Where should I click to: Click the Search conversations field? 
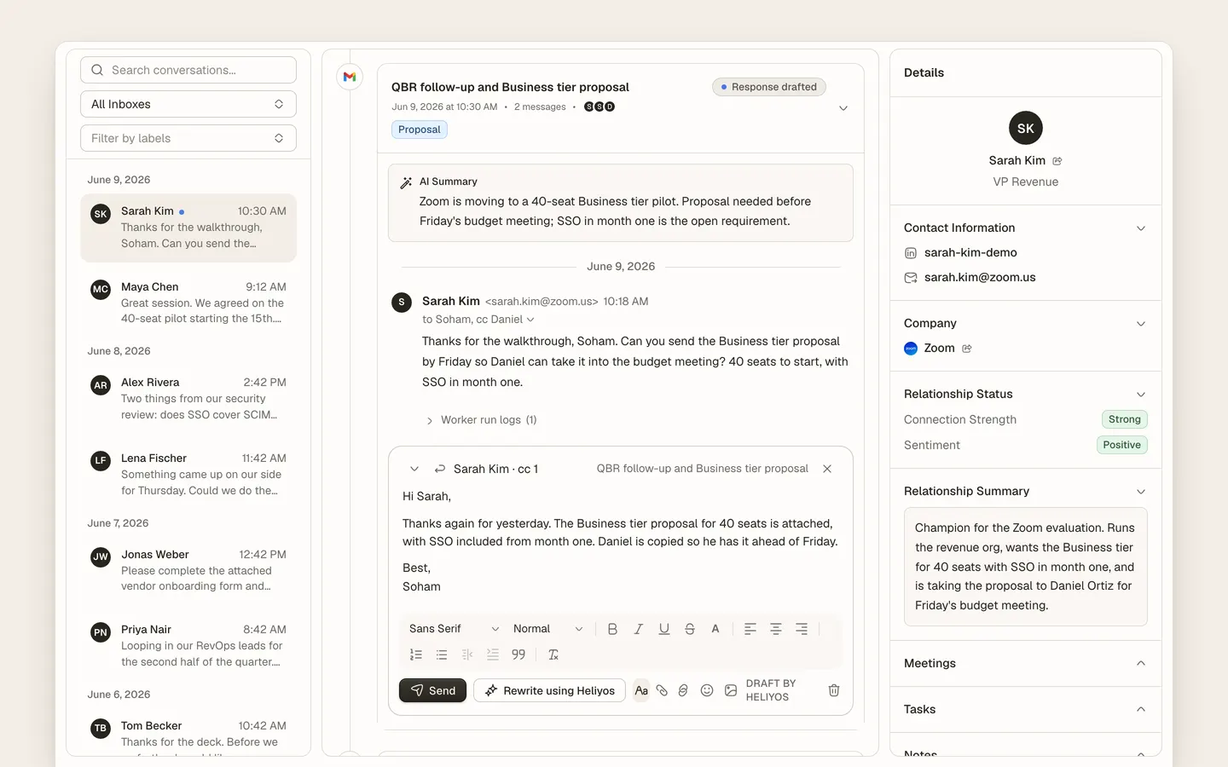188,70
